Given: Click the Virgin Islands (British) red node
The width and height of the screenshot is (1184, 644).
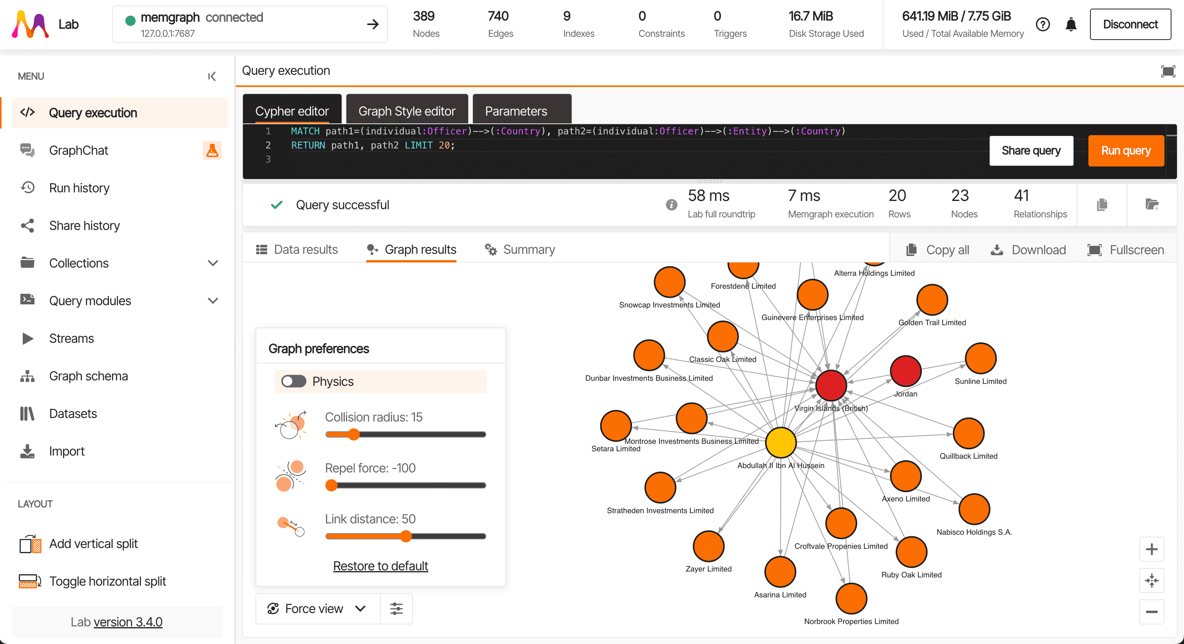Looking at the screenshot, I should pyautogui.click(x=831, y=385).
